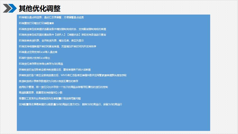
Task: Click the line about 拣货缺货统计表库存数据
Action: [x=49, y=81]
